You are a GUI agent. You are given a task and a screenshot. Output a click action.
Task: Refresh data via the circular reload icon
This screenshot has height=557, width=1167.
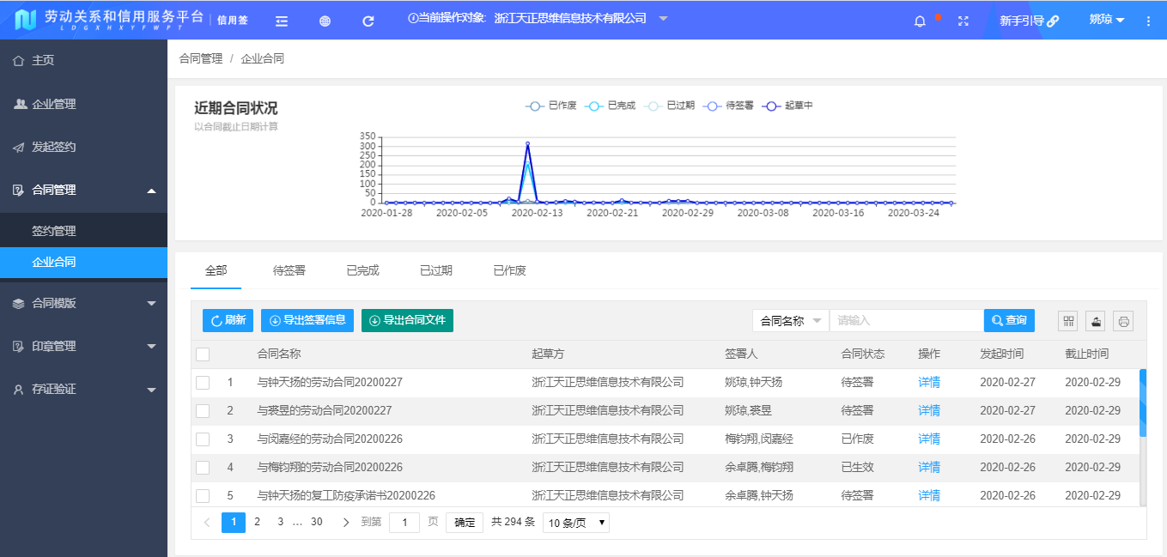(368, 19)
